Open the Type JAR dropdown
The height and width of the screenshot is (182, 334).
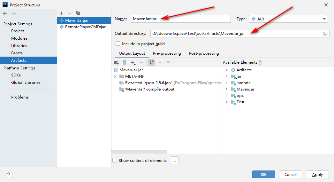click(x=288, y=19)
